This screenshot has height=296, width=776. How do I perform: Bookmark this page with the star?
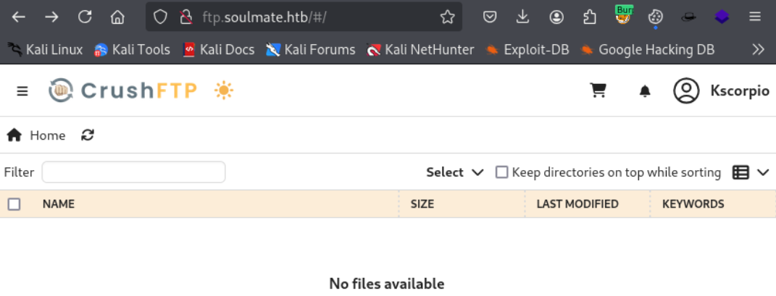(447, 17)
